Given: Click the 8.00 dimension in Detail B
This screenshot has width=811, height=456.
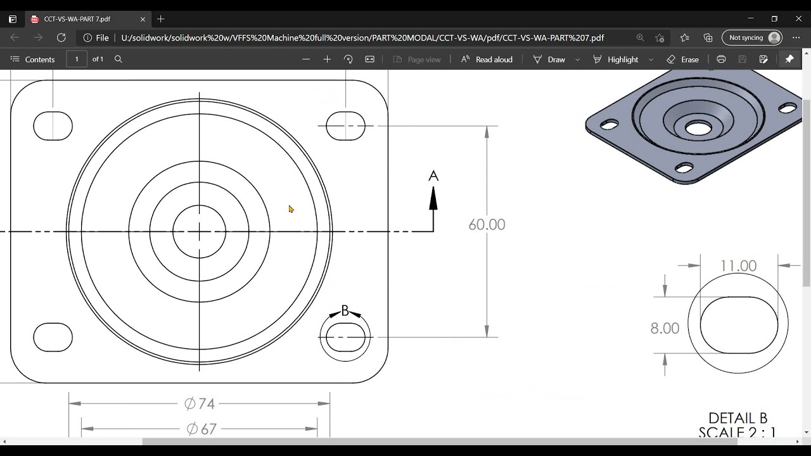Looking at the screenshot, I should 665,328.
